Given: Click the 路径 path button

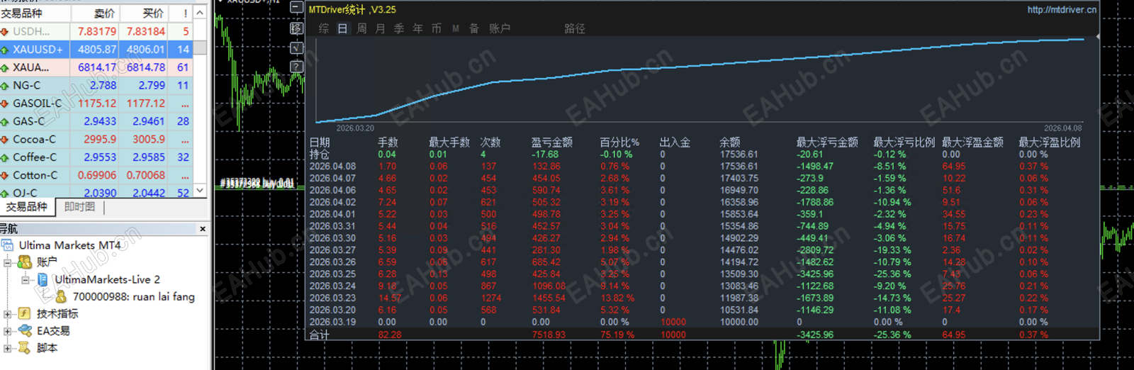Looking at the screenshot, I should pos(575,28).
